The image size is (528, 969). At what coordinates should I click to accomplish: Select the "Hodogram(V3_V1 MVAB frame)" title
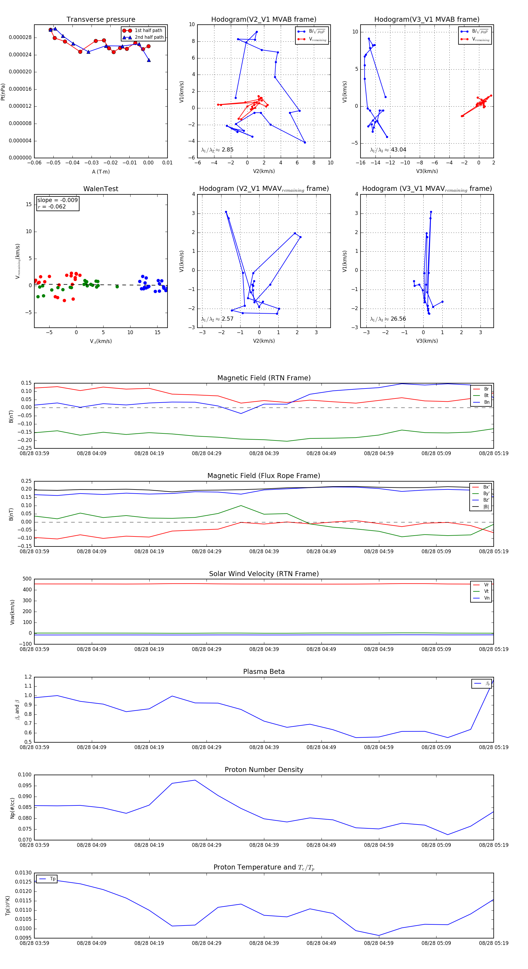pos(427,20)
